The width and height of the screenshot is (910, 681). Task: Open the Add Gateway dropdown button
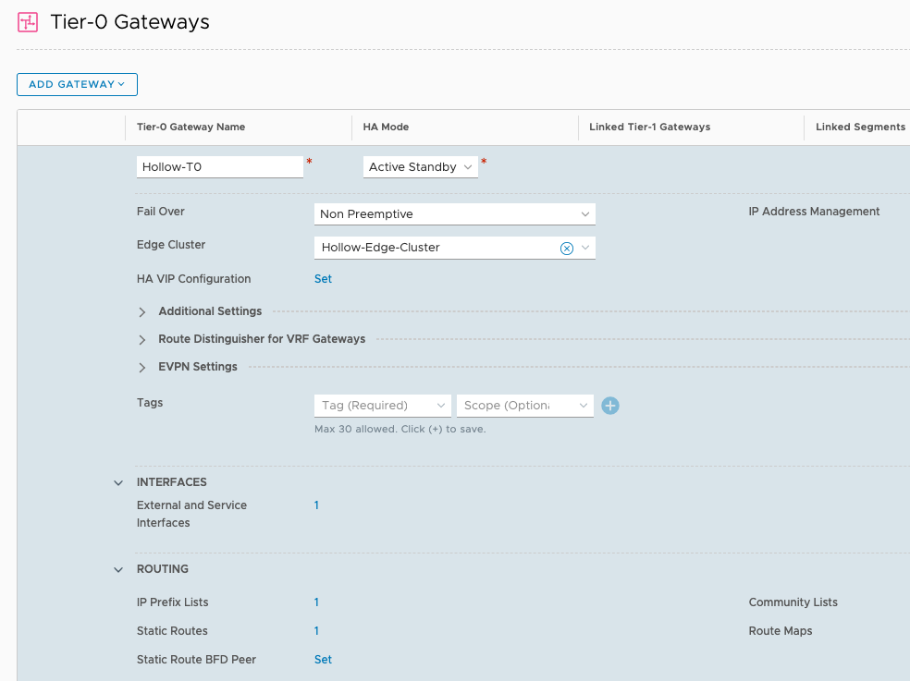point(77,84)
